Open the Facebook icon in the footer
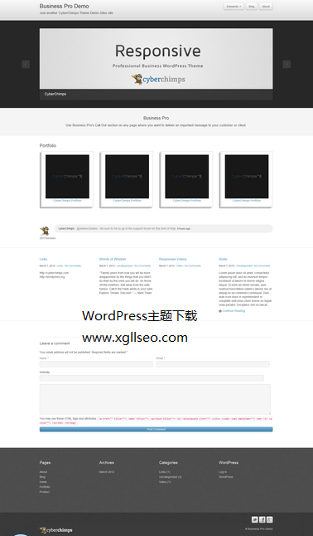 [262, 519]
